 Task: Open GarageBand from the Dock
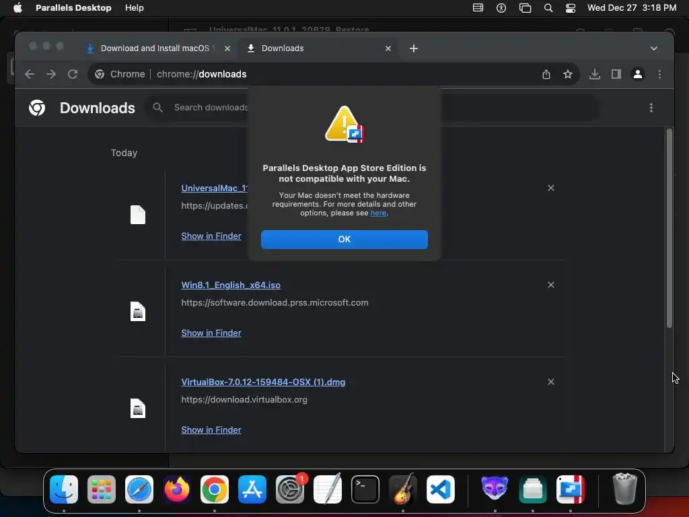click(403, 489)
